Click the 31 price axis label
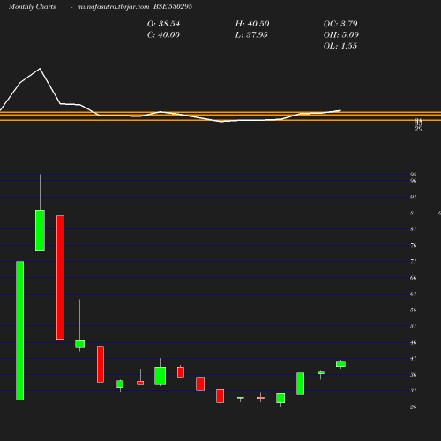The width and height of the screenshot is (441, 441). (x=414, y=391)
